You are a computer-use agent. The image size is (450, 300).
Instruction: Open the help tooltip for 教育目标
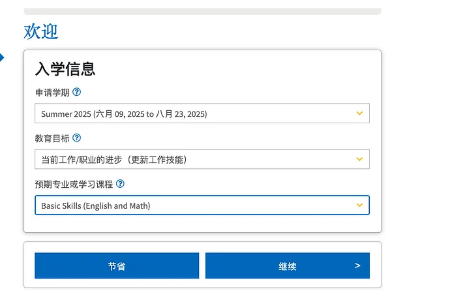(77, 138)
